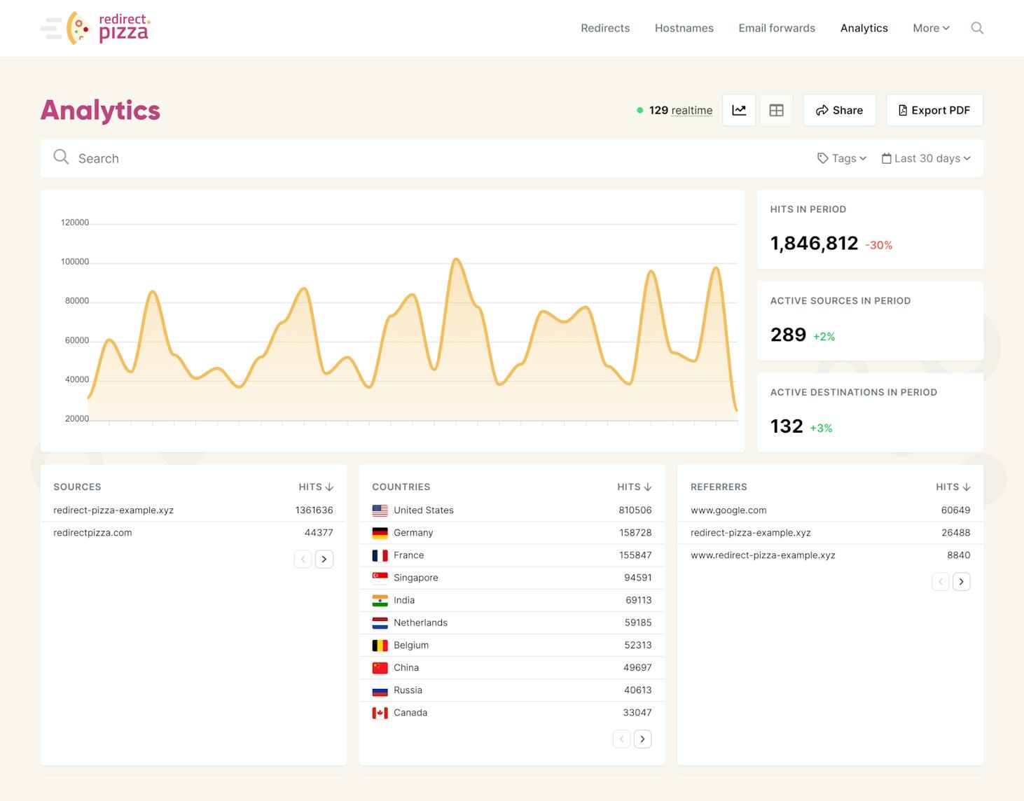
Task: Expand the Last 30 days date selector
Action: pos(926,158)
